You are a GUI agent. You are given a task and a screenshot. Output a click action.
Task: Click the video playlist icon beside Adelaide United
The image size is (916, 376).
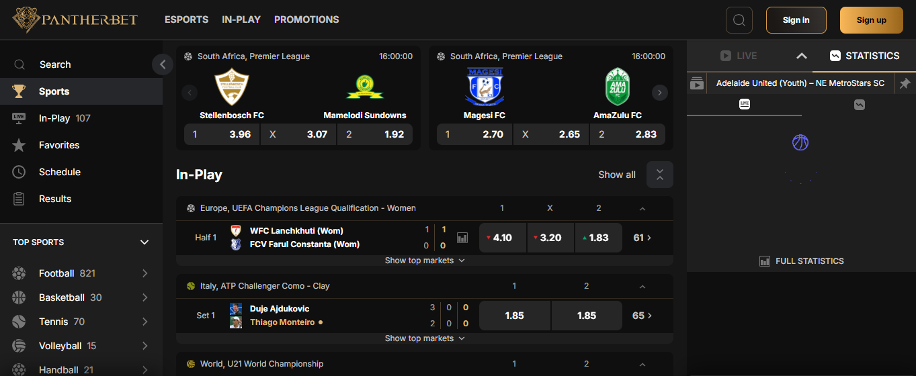coord(697,84)
